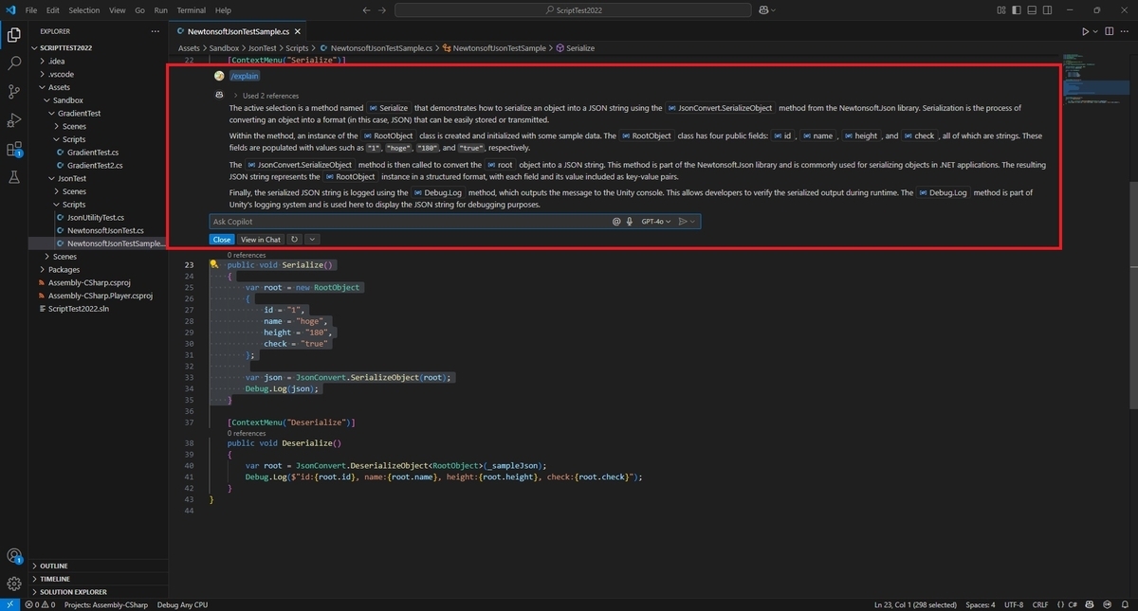Open the Testing flask view
This screenshot has width=1138, height=611.
coord(14,177)
